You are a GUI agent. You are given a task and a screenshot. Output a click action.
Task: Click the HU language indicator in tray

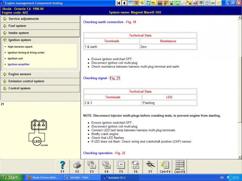[222, 177]
